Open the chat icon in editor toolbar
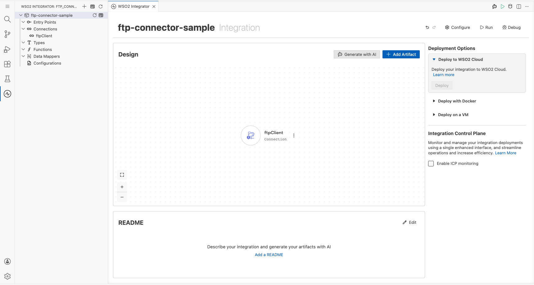534x285 pixels. [x=495, y=7]
